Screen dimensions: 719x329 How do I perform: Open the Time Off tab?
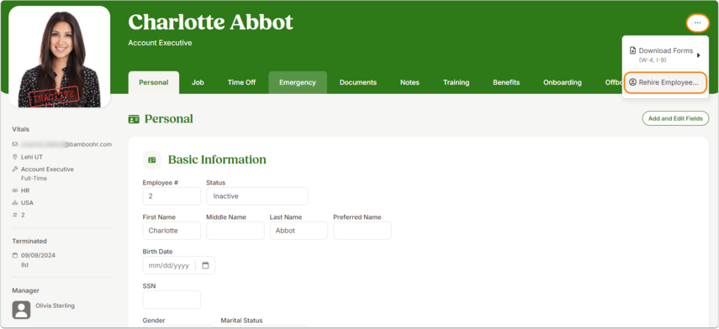click(241, 82)
